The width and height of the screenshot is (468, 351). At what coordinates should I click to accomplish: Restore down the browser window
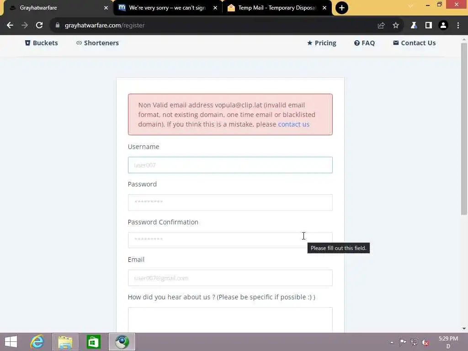[439, 5]
